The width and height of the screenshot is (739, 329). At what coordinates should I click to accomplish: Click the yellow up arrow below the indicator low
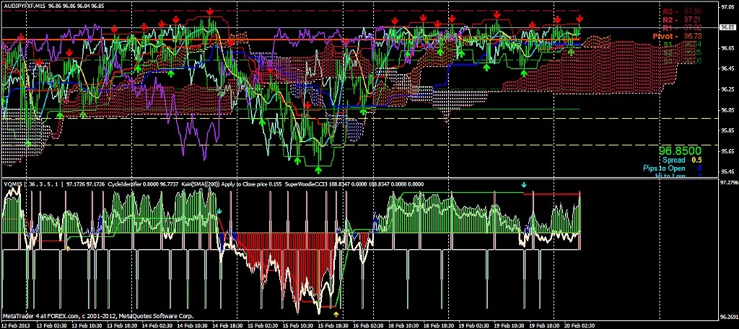coord(336,313)
